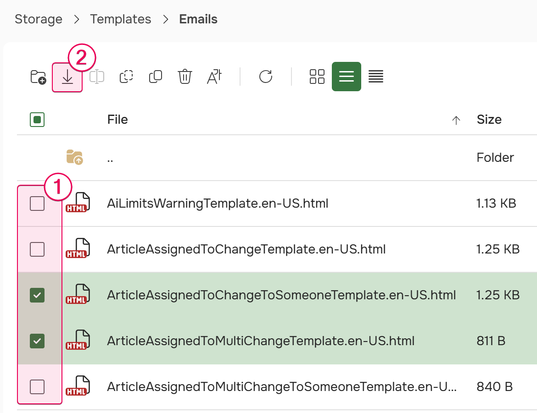This screenshot has width=537, height=413.
Task: Check the ArticleAssignedToMultiChangeToSomeoneTemplate checkbox
Action: (37, 387)
